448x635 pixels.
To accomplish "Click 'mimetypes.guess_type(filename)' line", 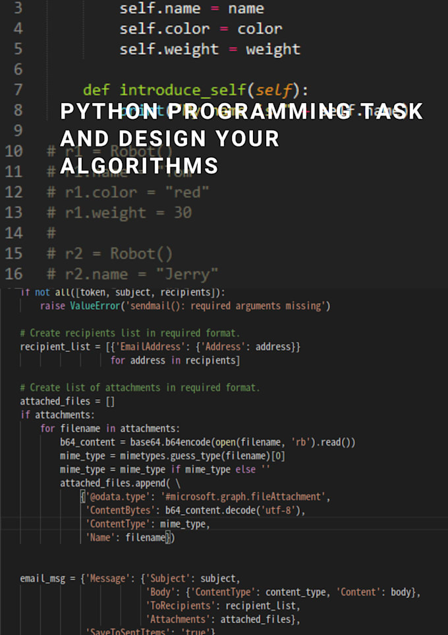I will [x=173, y=456].
